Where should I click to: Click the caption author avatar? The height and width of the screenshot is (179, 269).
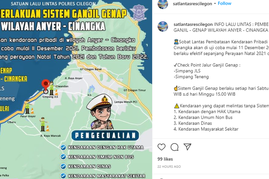pyautogui.click(x=163, y=26)
